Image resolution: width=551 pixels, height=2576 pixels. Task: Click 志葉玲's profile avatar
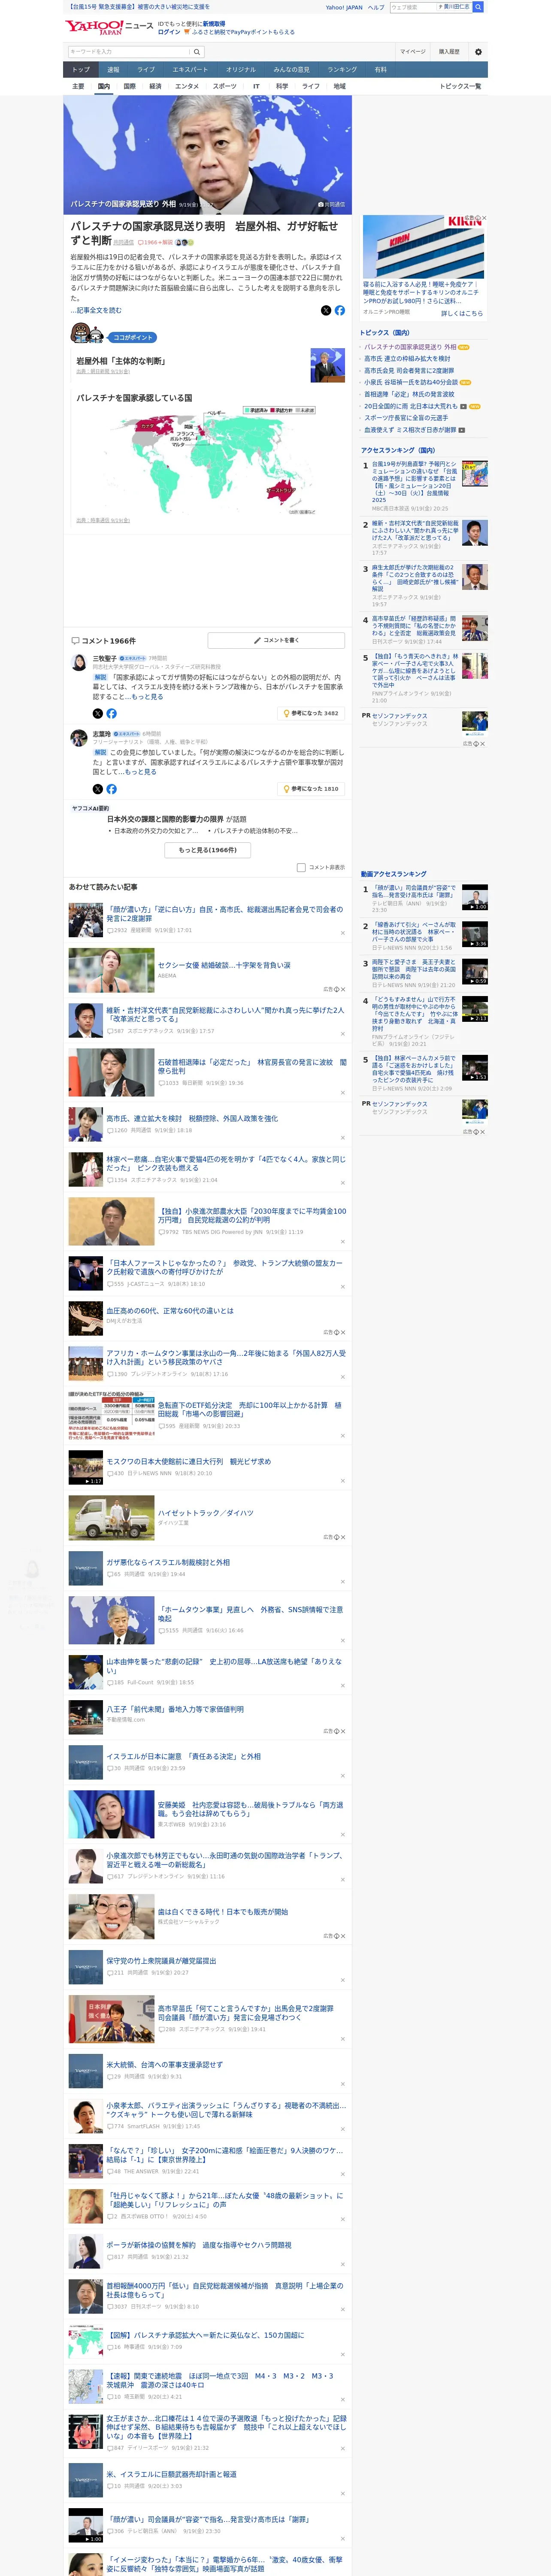[78, 738]
